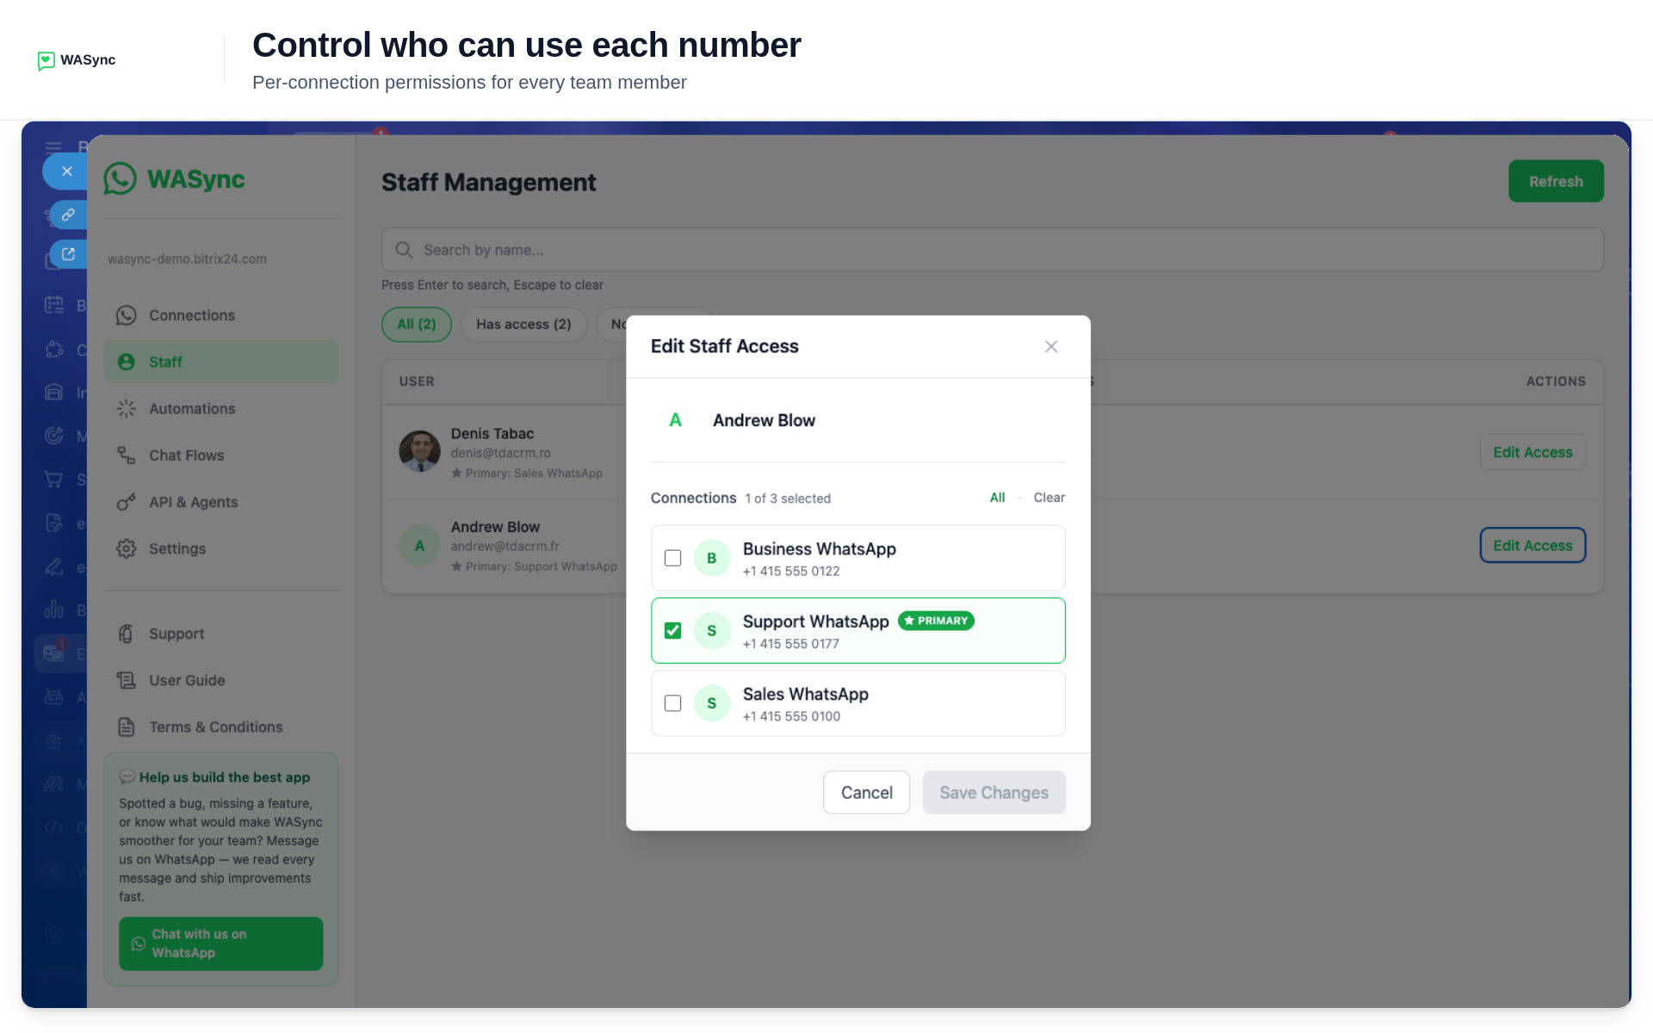Click the Cancel button in dialog

click(x=866, y=792)
